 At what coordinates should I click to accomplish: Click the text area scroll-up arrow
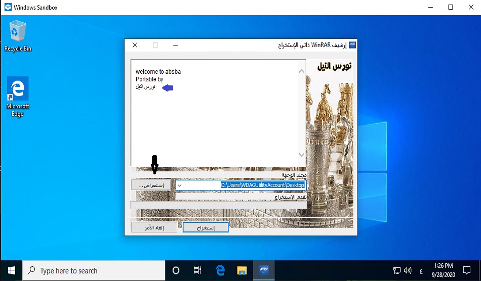pyautogui.click(x=302, y=71)
